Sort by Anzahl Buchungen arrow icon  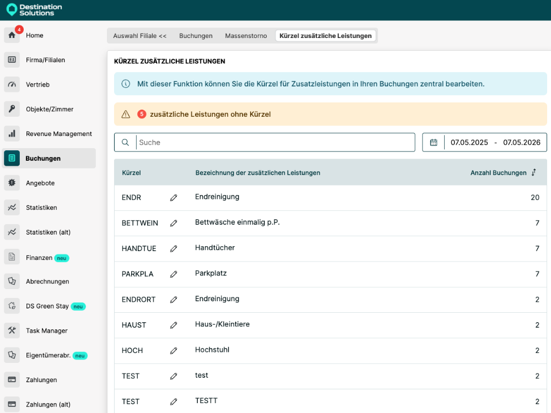click(x=534, y=172)
